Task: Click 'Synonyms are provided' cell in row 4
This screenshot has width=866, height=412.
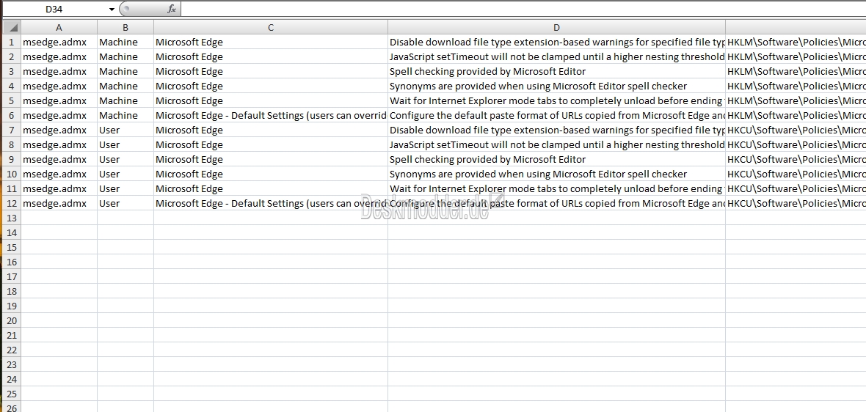Action: [x=557, y=86]
